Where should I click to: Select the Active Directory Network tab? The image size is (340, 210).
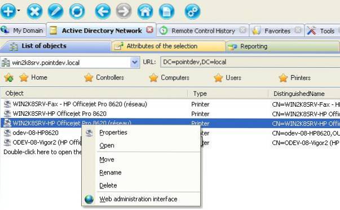(x=101, y=30)
